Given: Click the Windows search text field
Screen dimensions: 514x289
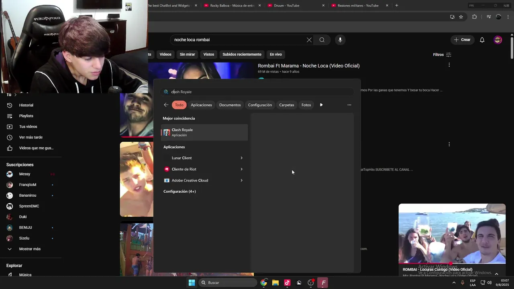Looking at the screenshot, I should pyautogui.click(x=257, y=92).
